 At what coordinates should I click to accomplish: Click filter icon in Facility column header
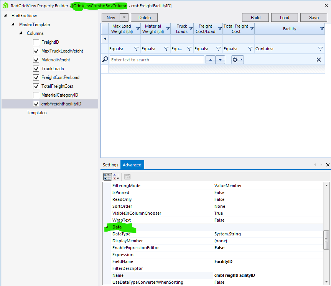tap(322, 29)
